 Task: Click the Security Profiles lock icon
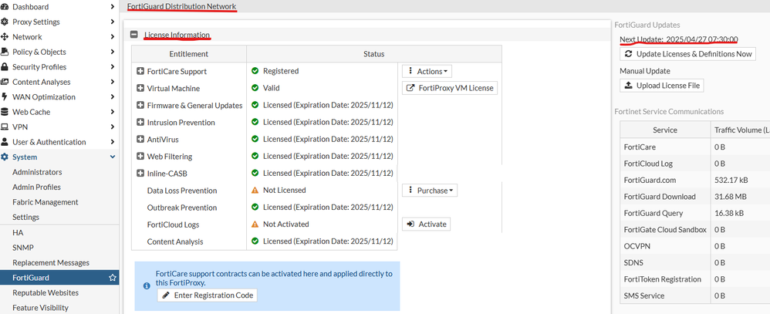[x=5, y=67]
